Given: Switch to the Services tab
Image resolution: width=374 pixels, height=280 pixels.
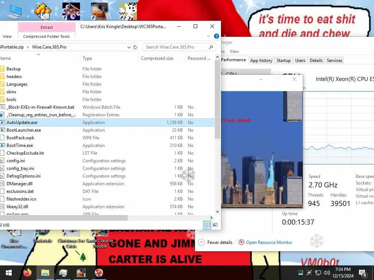Looking at the screenshot, I should tap(335, 61).
